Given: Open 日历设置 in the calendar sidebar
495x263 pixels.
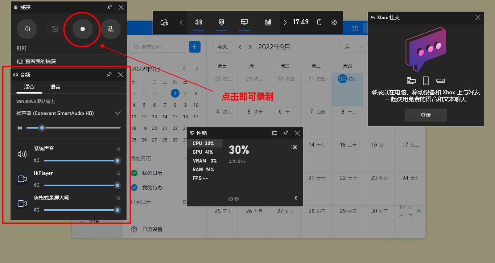Looking at the screenshot, I should point(148,229).
